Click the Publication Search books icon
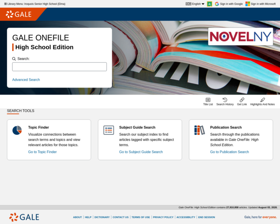Screen dimensions: 280x224 (199, 130)
